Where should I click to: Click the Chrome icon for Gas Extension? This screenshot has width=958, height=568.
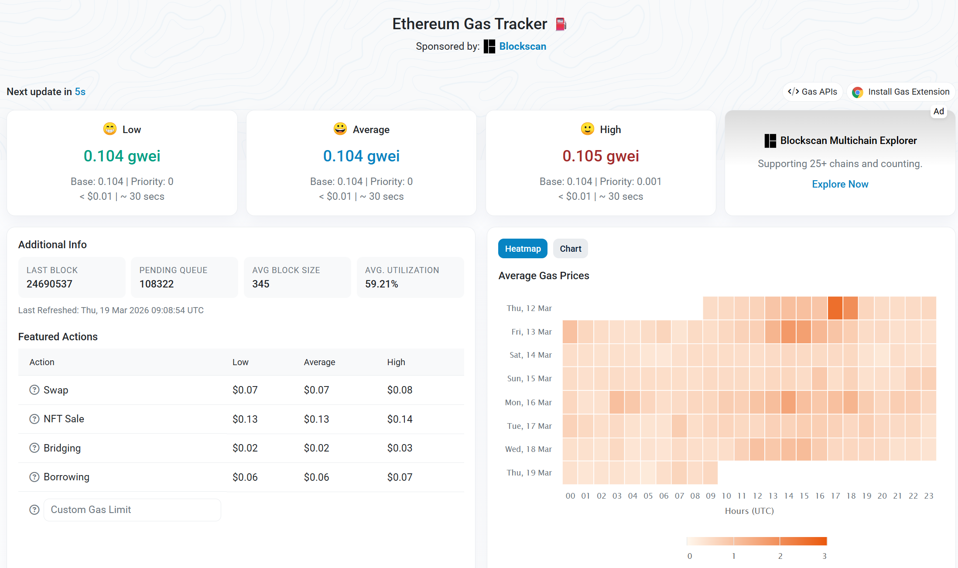pyautogui.click(x=857, y=92)
